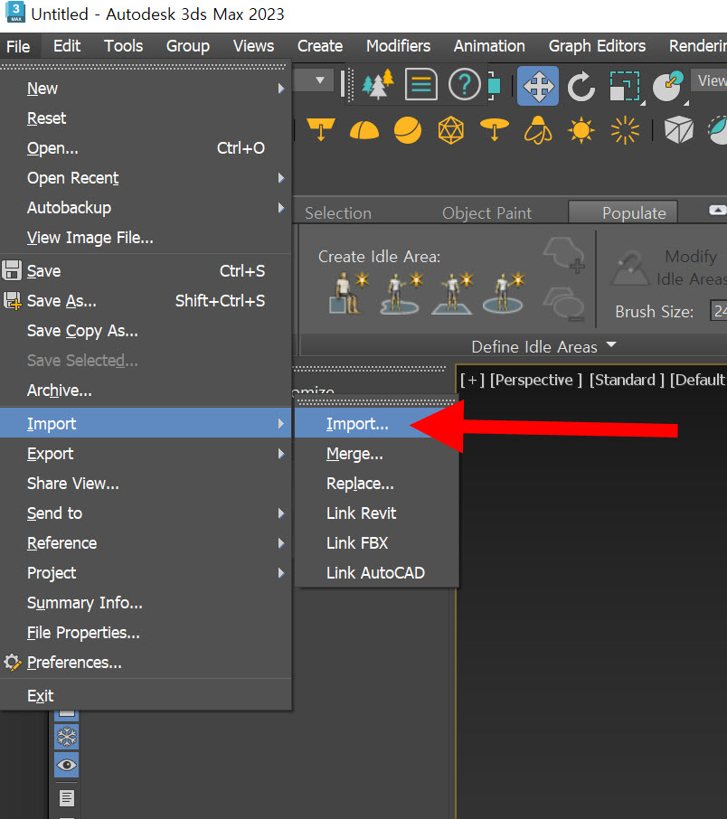Create freeform idle area figure

(x=401, y=293)
